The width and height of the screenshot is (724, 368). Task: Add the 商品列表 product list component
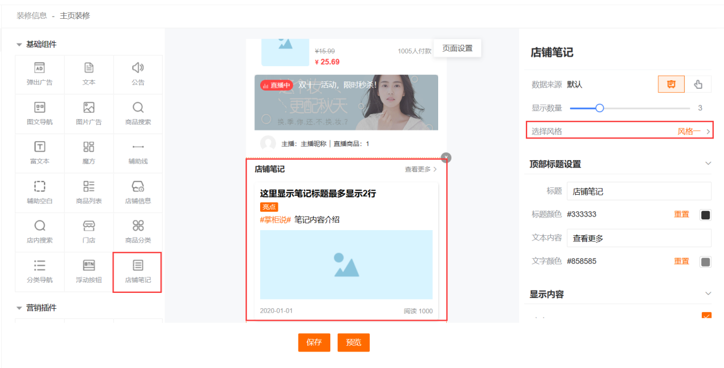pos(88,193)
